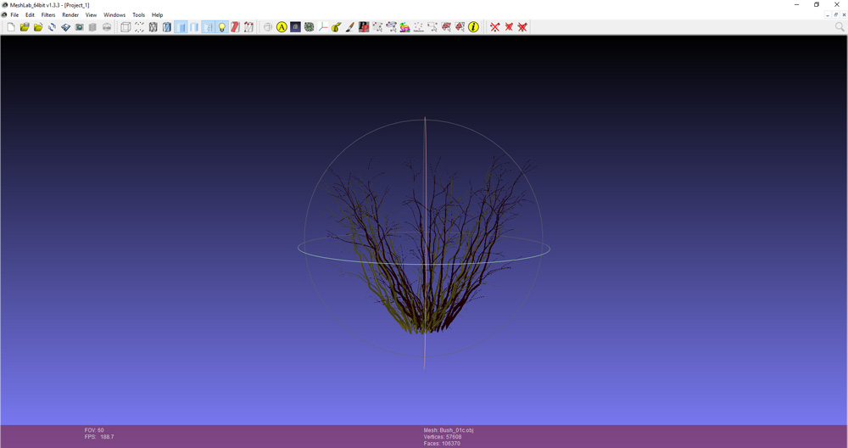The height and width of the screenshot is (448, 848).
Task: Expand the Tools menu
Action: [138, 15]
